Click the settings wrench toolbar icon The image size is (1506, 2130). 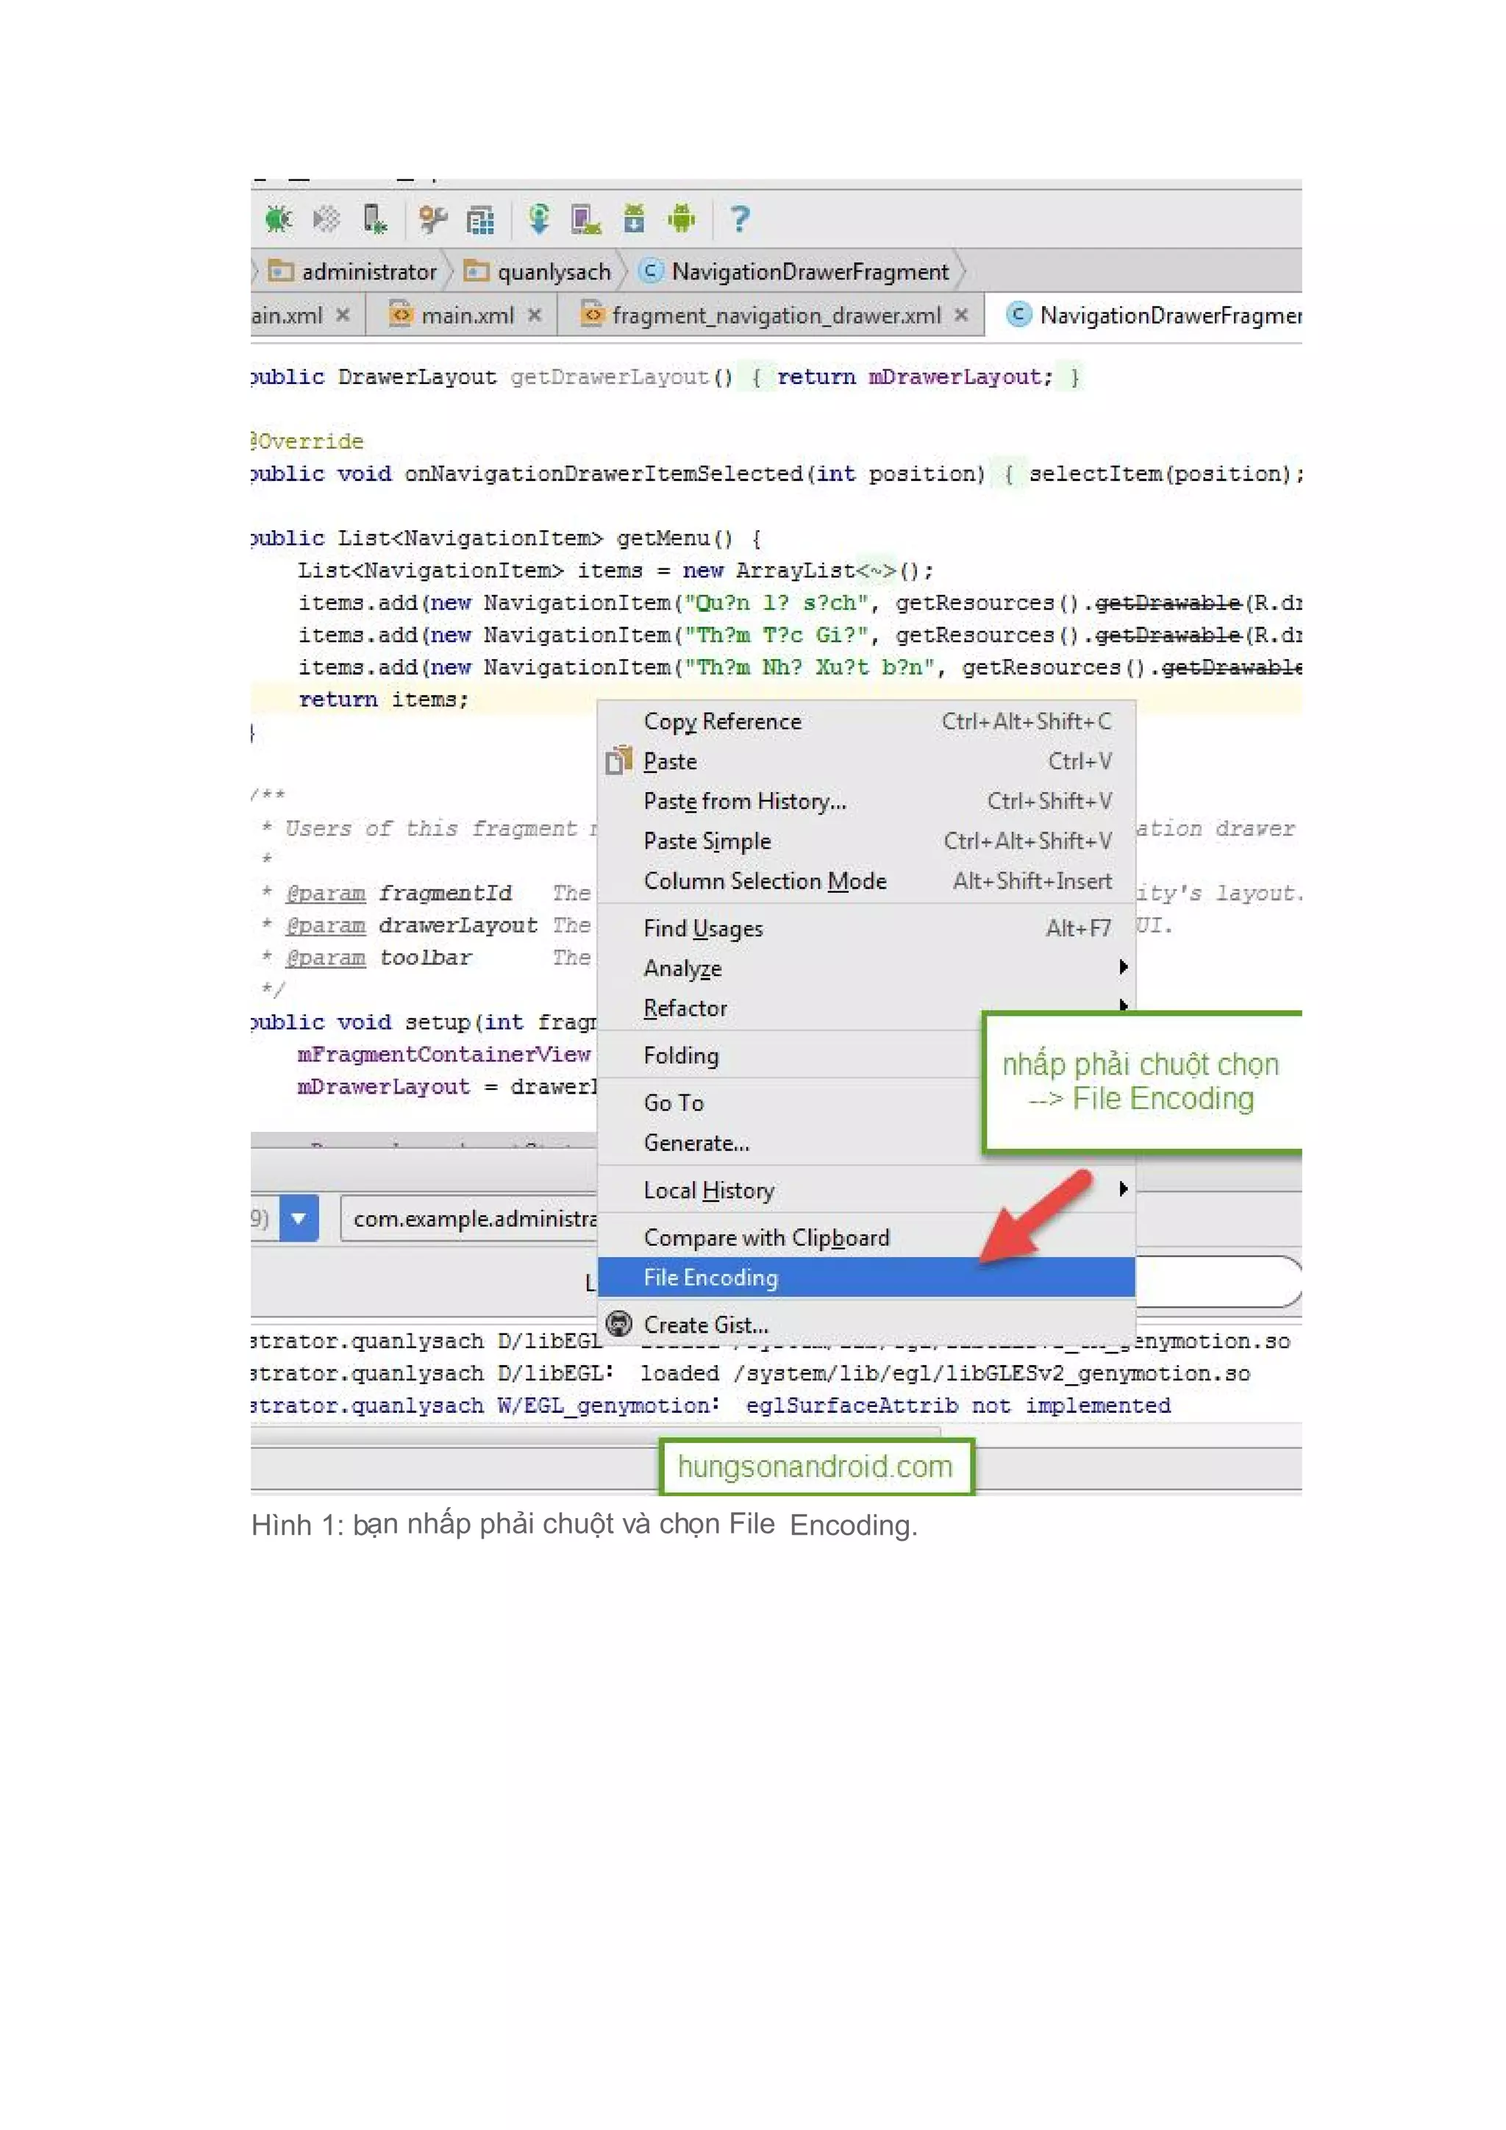coord(432,219)
